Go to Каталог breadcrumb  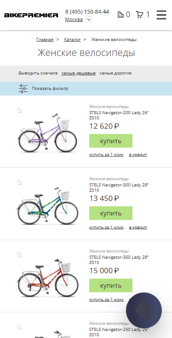tap(73, 40)
